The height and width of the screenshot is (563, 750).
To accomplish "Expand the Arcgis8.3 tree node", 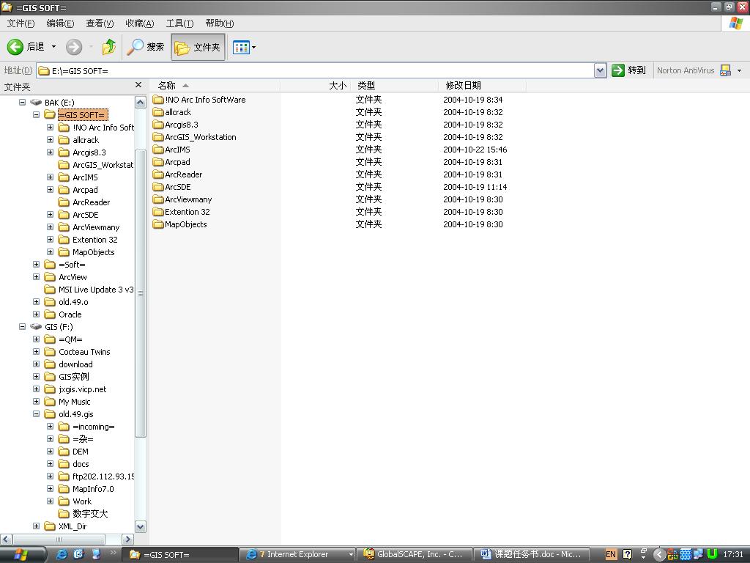I will point(50,152).
